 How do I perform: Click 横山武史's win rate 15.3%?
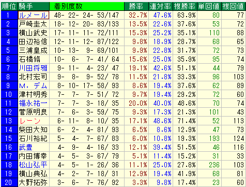click(138, 33)
